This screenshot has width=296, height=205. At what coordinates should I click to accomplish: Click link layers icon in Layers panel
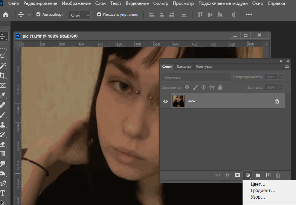pyautogui.click(x=217, y=175)
